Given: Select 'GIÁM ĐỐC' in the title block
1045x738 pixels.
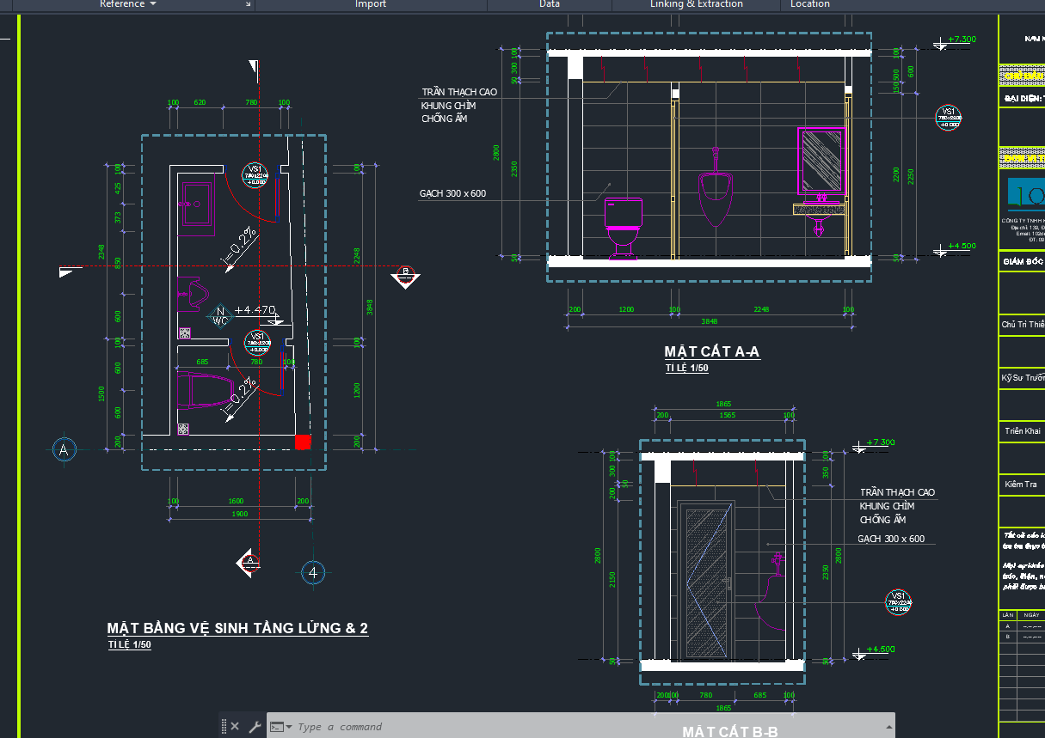Looking at the screenshot, I should (x=1023, y=261).
